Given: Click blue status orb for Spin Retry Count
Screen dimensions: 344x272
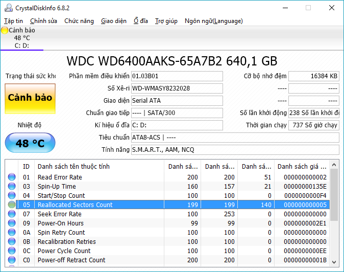Looking at the screenshot, I should tap(12, 233).
